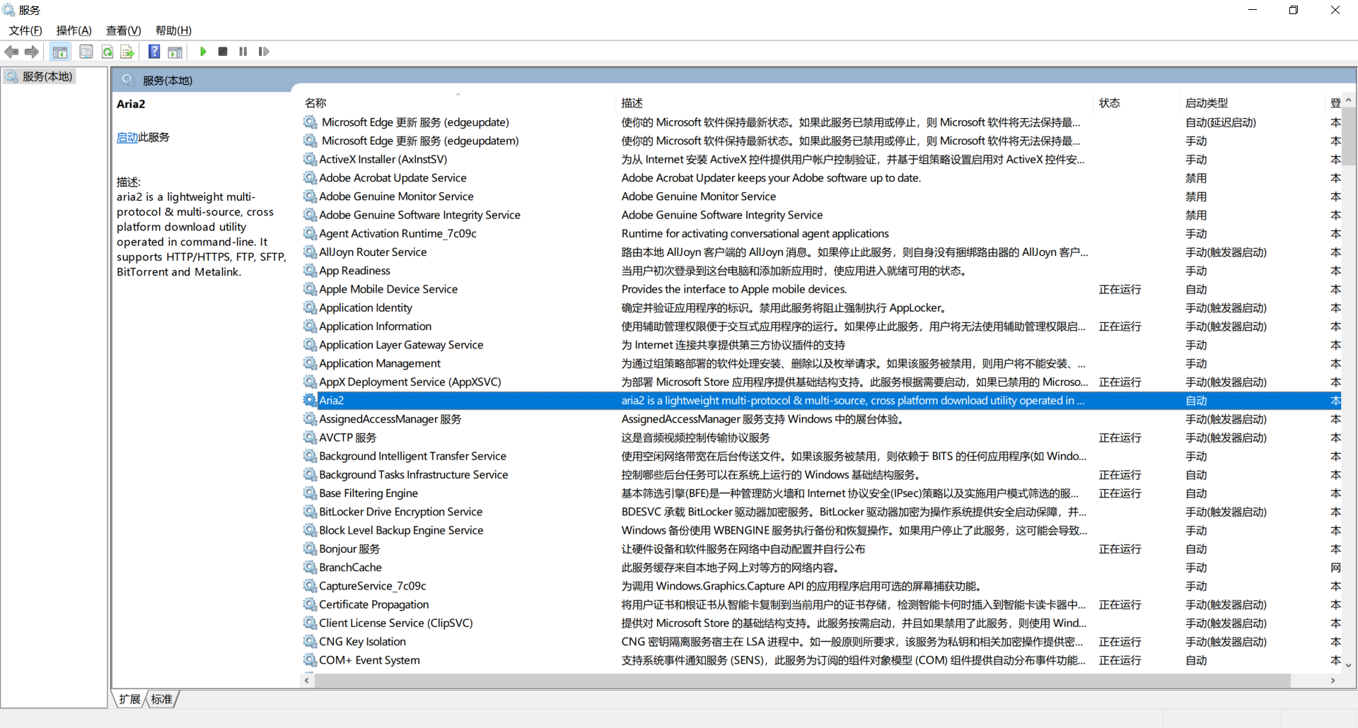Select BitLocker Drive Encryption Service

click(x=400, y=512)
